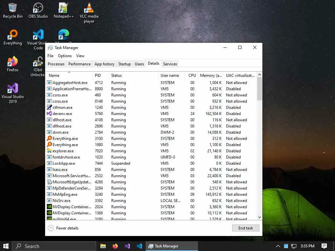Select the ApplicationFrameHost process row
The width and height of the screenshot is (335, 251).
point(151,89)
